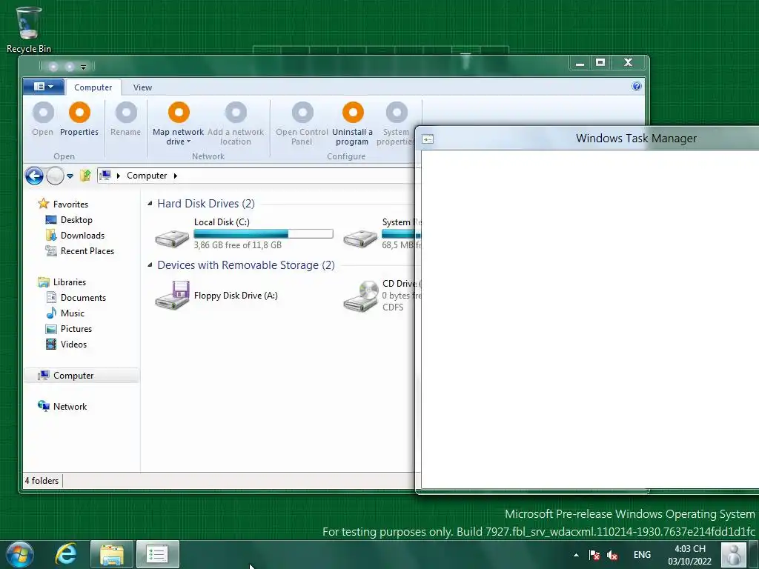Viewport: 759px width, 569px height.
Task: Open the recent locations dropdown arrow
Action: point(70,176)
